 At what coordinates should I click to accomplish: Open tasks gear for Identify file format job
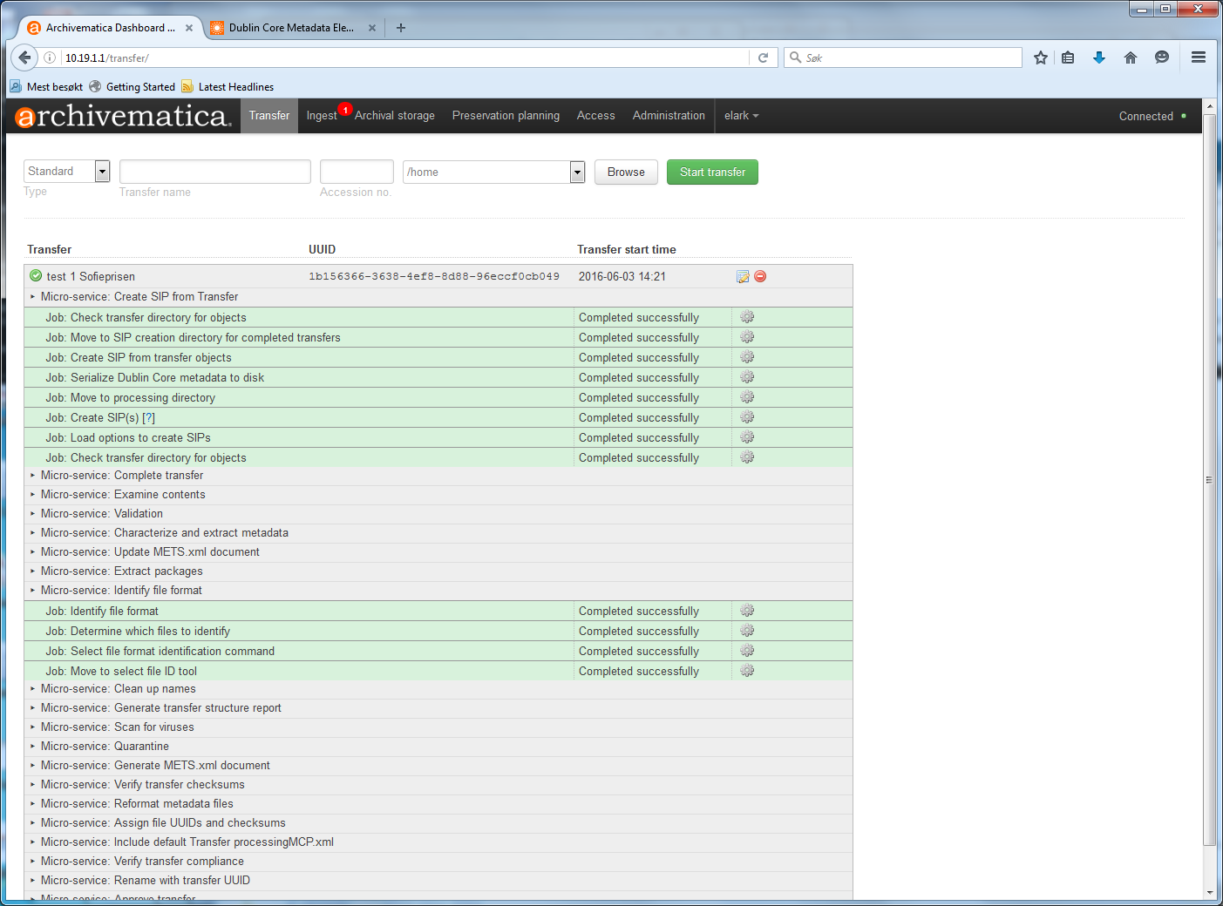pos(747,611)
